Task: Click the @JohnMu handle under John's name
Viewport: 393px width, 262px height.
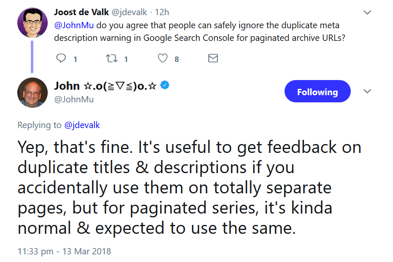Action: (74, 99)
